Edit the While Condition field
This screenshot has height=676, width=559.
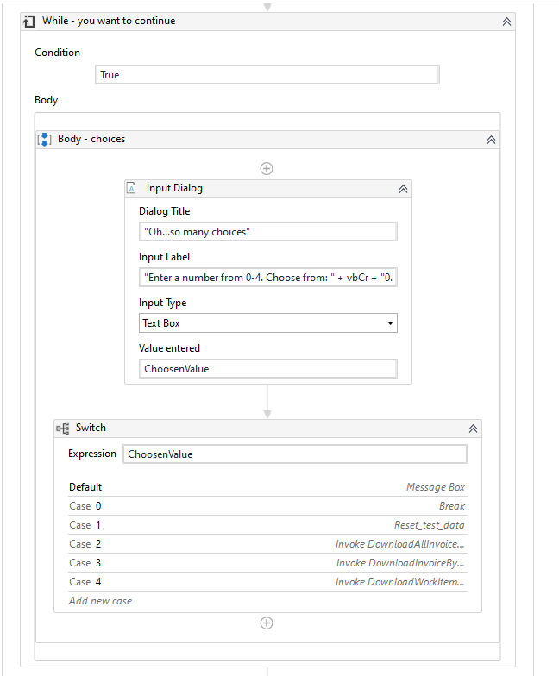(x=267, y=75)
